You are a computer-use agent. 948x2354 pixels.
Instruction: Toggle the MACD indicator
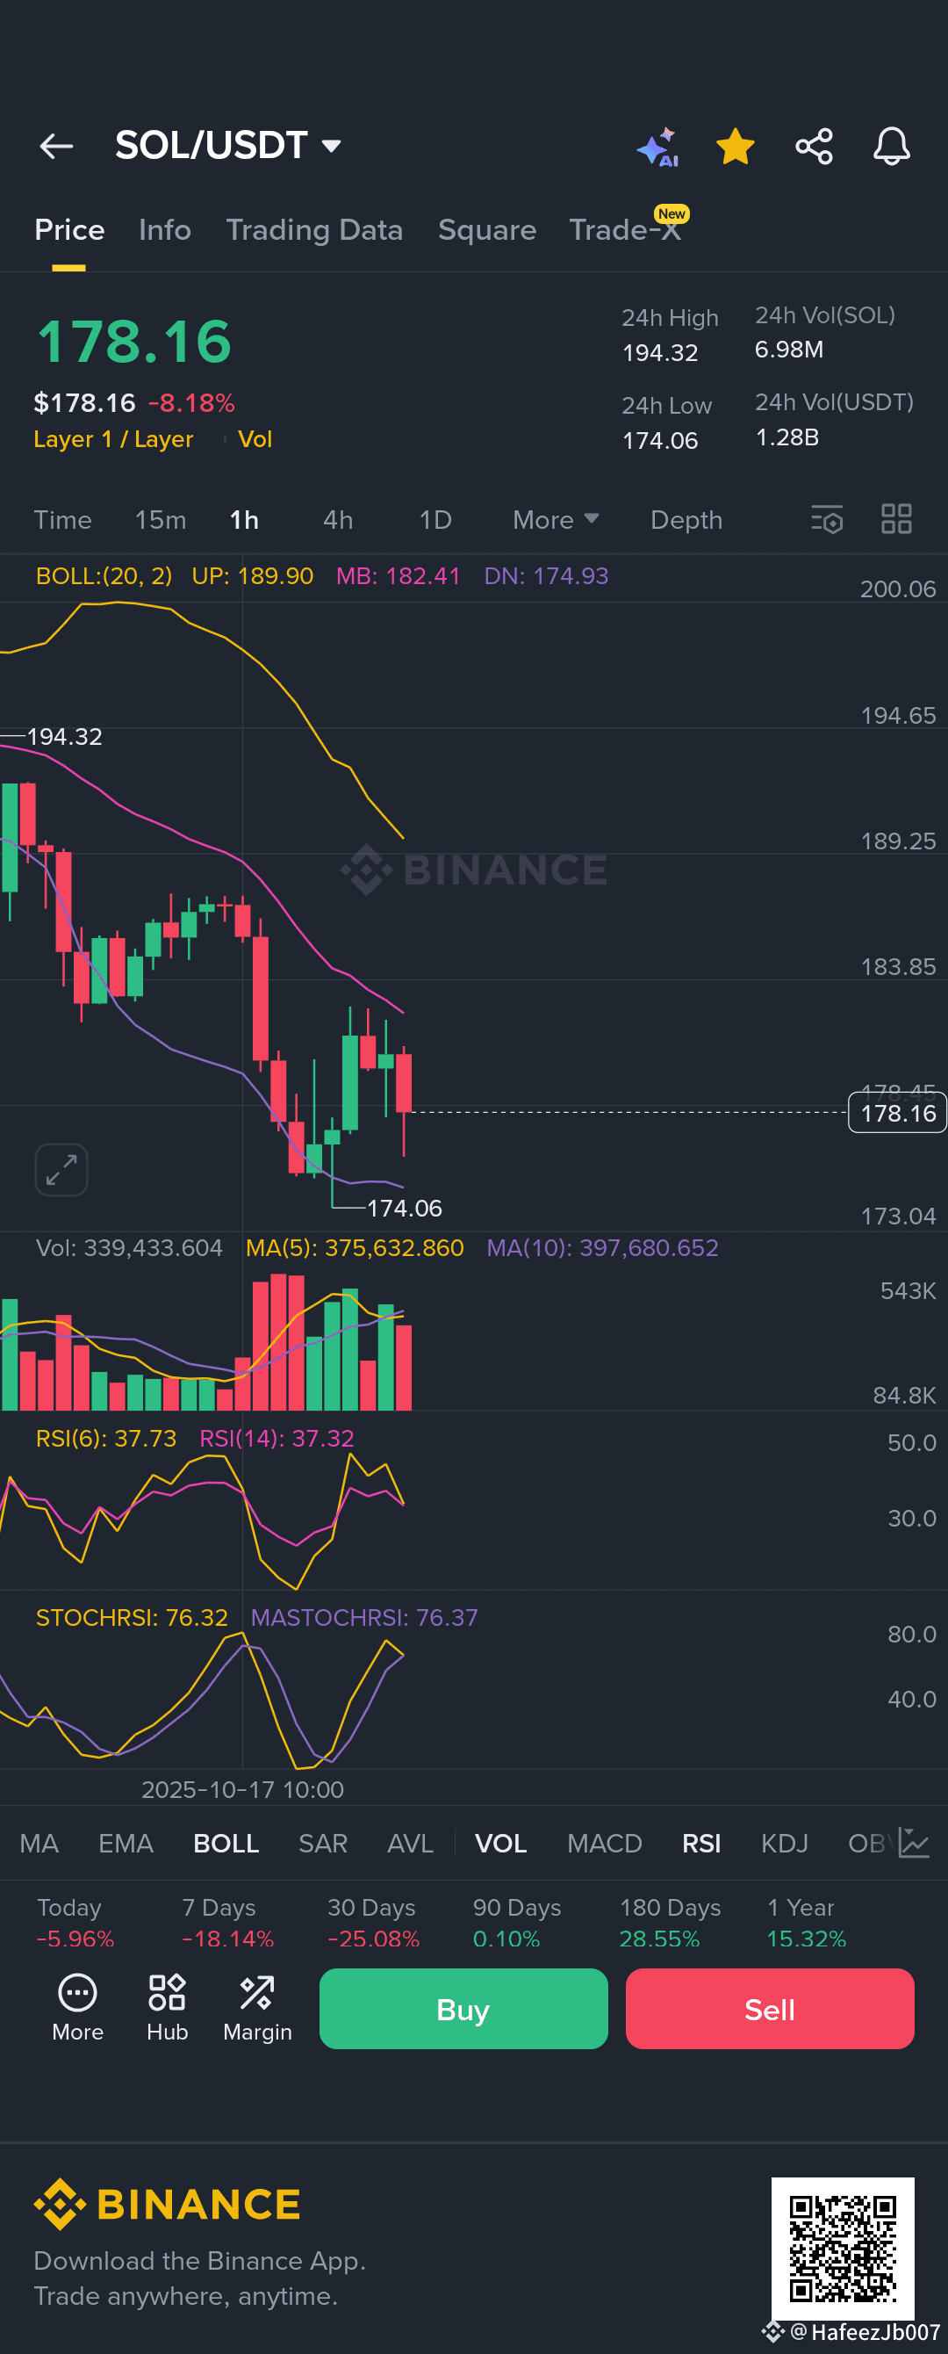605,1843
